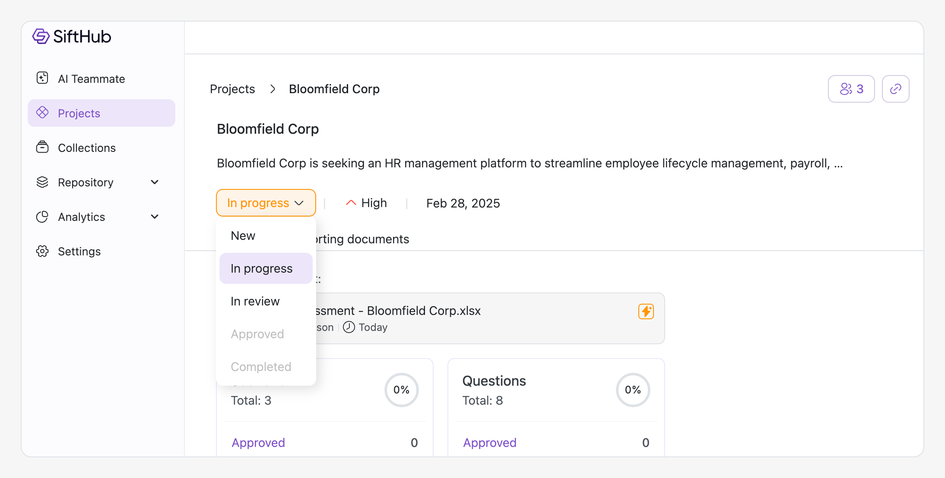Viewport: 945px width, 478px height.
Task: Click Projects breadcrumb link
Action: [x=232, y=89]
